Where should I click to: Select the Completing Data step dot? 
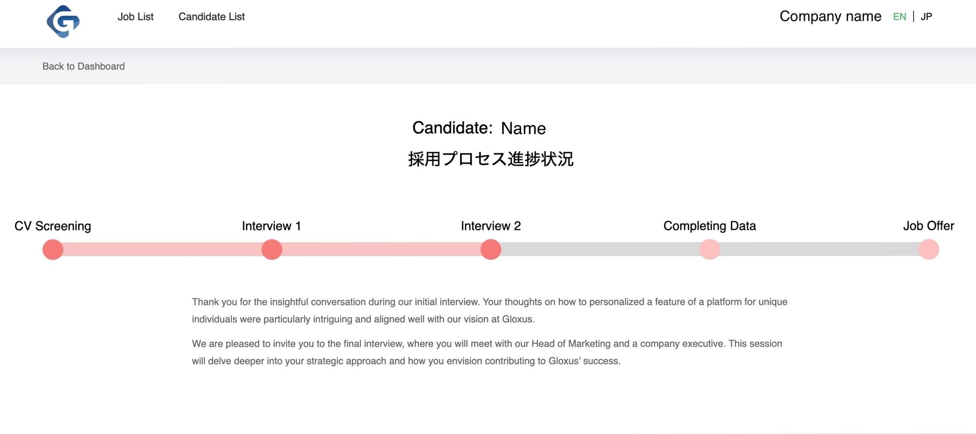pyautogui.click(x=710, y=249)
